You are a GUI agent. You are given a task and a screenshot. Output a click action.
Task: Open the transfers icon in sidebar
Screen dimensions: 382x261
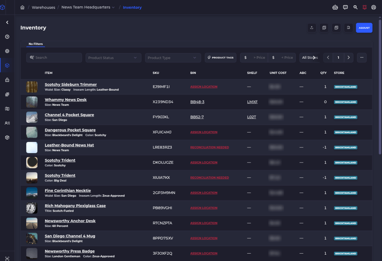[7, 94]
